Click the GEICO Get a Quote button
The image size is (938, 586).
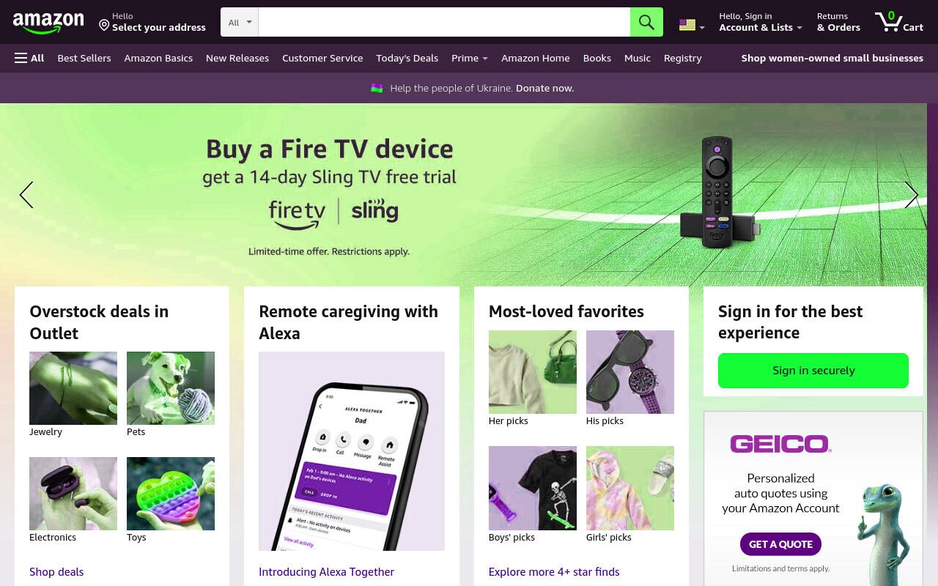pos(780,544)
